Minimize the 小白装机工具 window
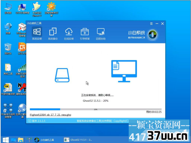Screen dimensions: 191x143 click(x=157, y=23)
